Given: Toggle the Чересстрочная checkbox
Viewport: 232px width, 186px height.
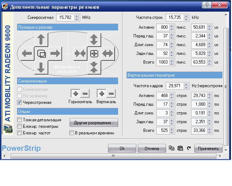Looking at the screenshot, I should pos(20,102).
